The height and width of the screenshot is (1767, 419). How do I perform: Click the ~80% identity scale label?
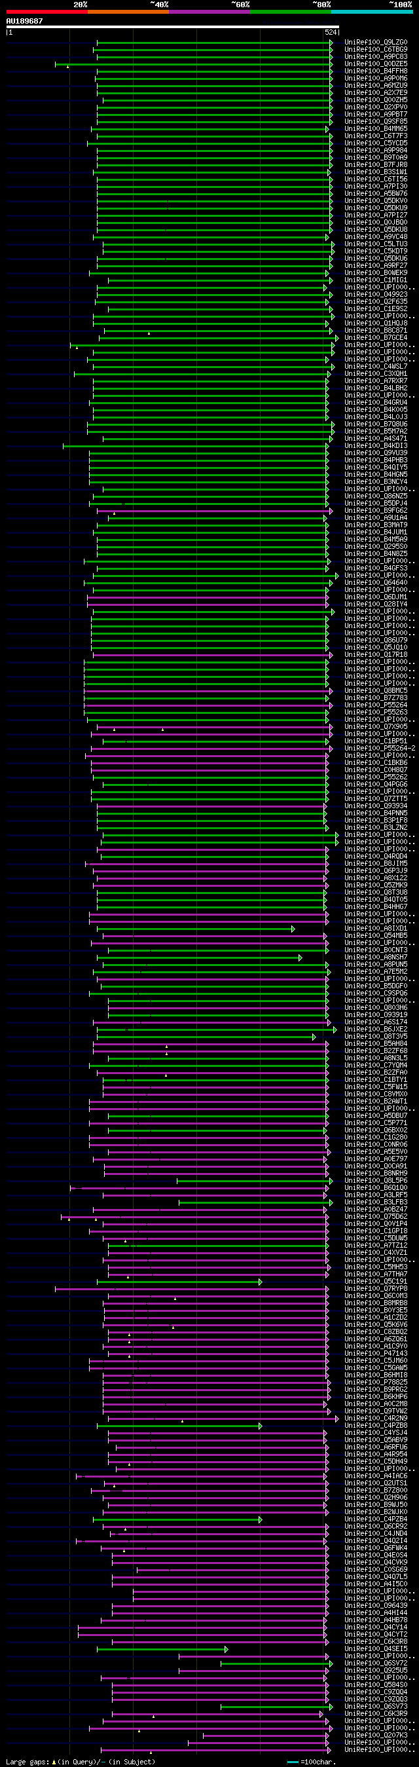click(x=321, y=4)
